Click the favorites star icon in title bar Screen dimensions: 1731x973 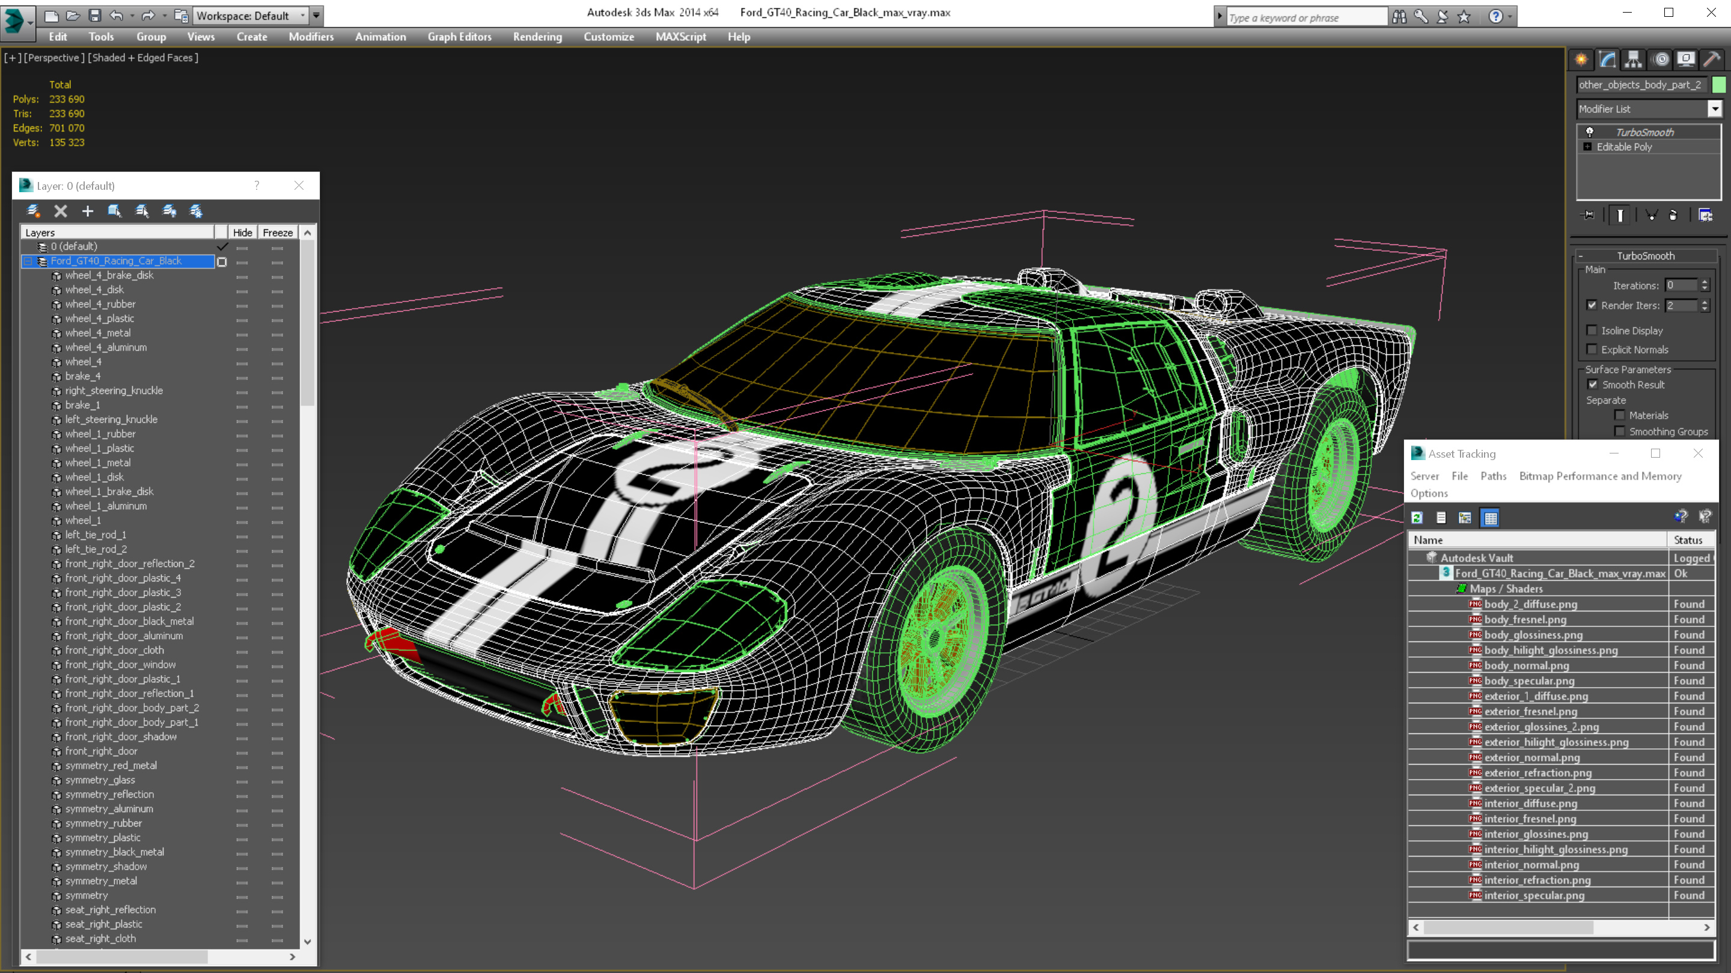tap(1464, 16)
